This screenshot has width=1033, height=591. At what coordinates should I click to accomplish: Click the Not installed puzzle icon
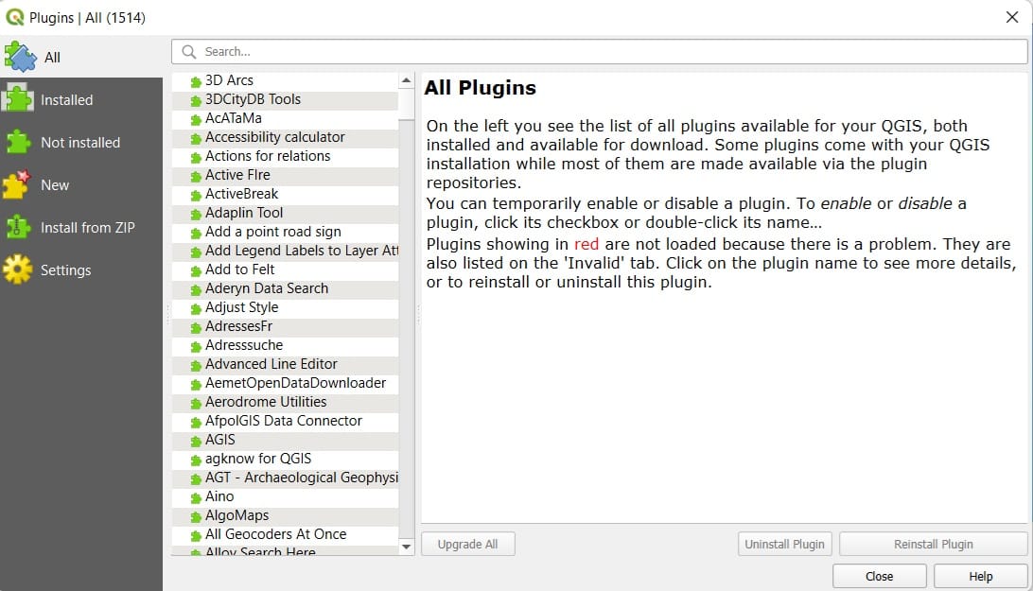[18, 143]
